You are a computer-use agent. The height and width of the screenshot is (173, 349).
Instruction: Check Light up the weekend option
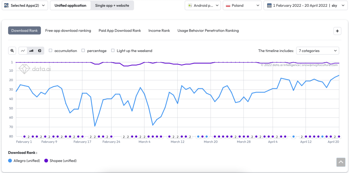[113, 51]
